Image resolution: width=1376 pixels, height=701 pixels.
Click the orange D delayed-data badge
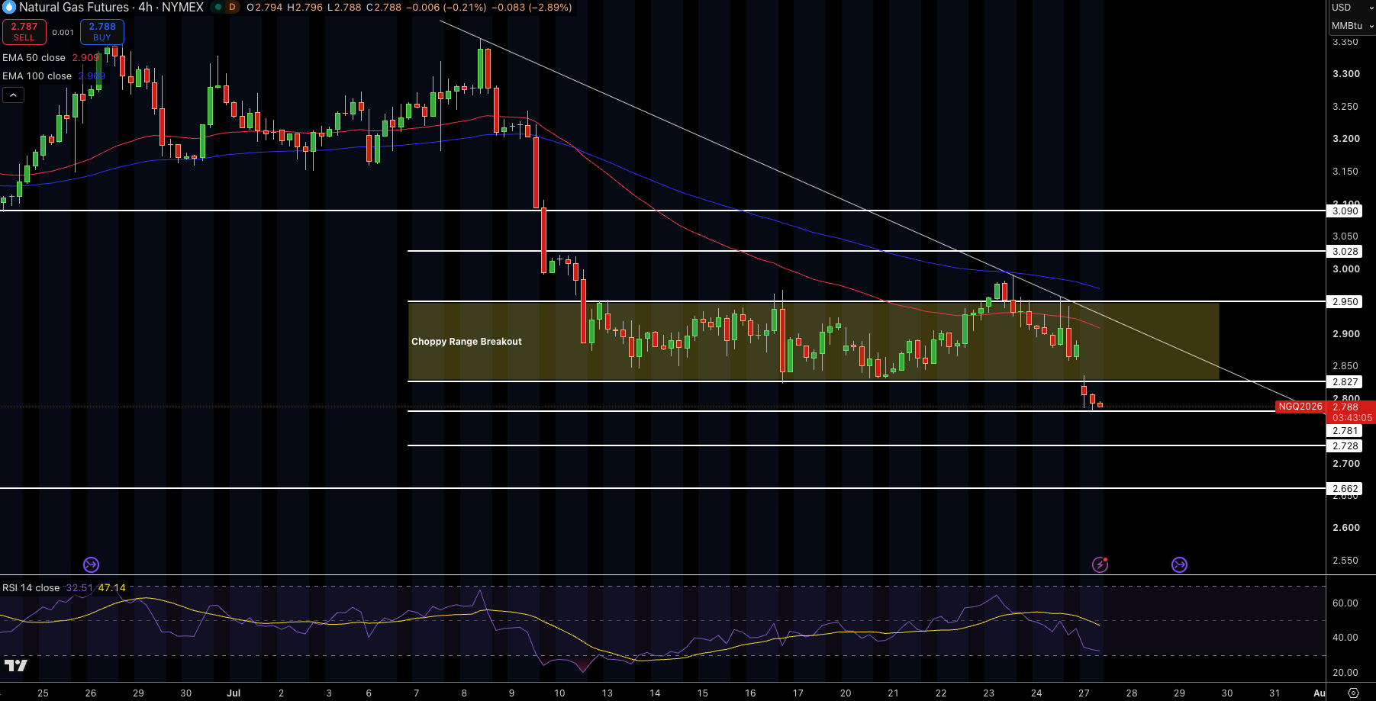click(232, 7)
